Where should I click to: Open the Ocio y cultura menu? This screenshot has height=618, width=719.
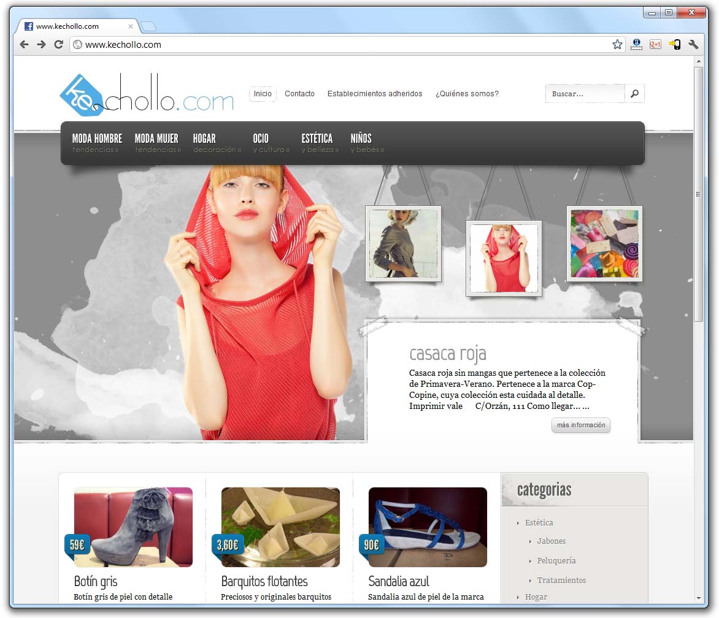tap(271, 143)
